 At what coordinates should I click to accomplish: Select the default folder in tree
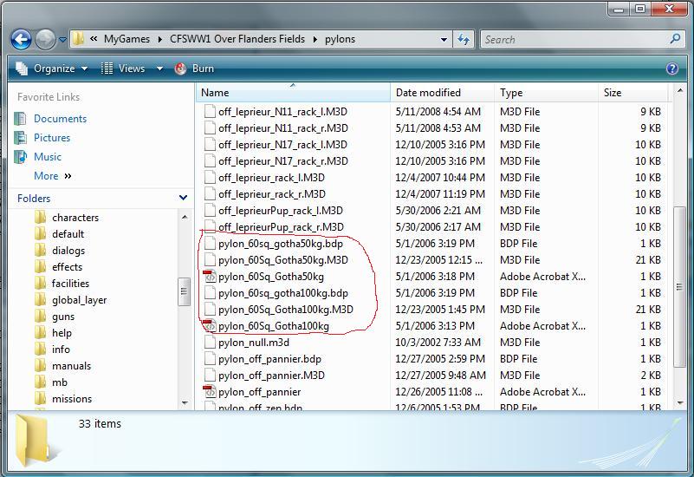68,234
